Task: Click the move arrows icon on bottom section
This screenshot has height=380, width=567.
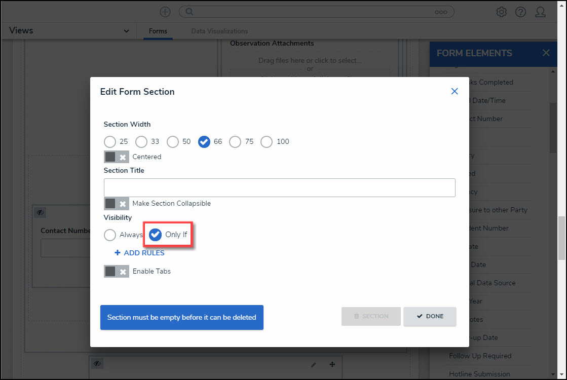Action: click(x=332, y=364)
